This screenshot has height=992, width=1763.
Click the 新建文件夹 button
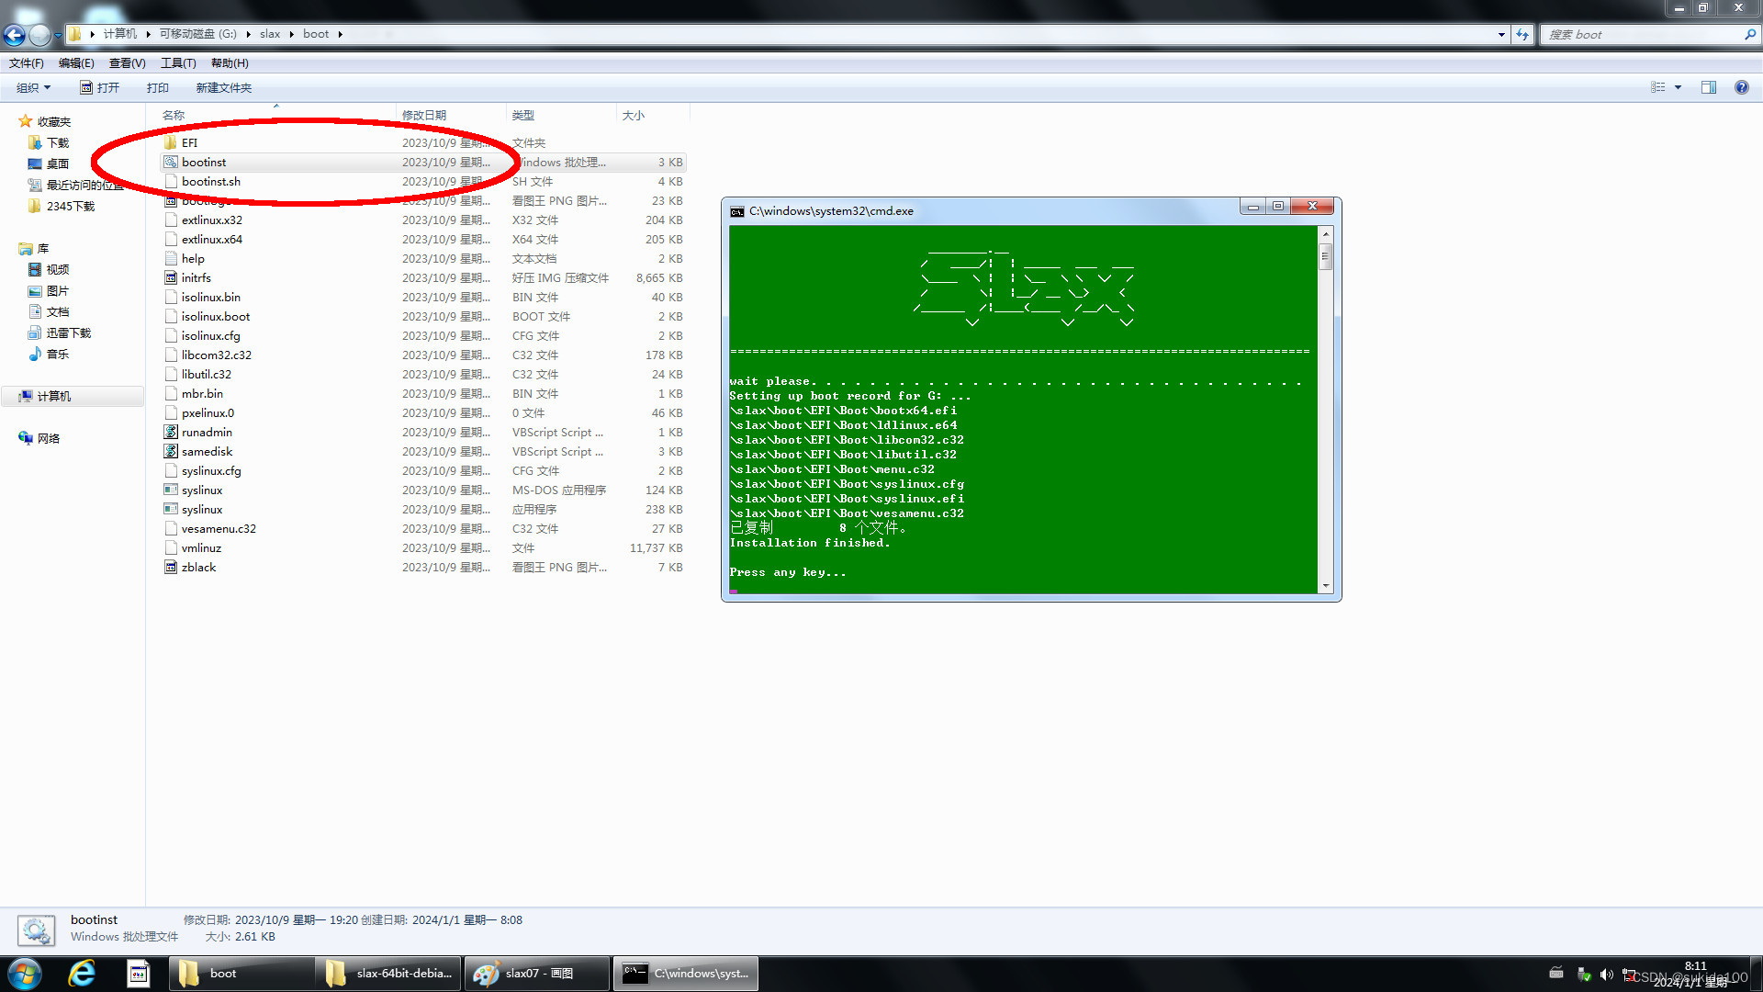click(x=223, y=87)
